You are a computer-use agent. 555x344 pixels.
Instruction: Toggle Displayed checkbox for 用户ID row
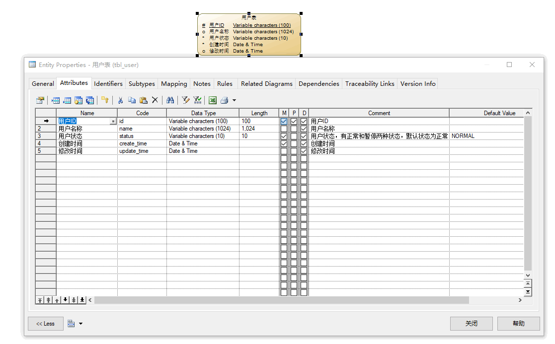pos(304,121)
